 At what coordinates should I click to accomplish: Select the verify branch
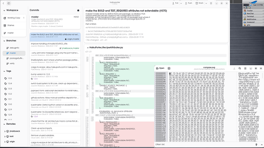point(14,63)
